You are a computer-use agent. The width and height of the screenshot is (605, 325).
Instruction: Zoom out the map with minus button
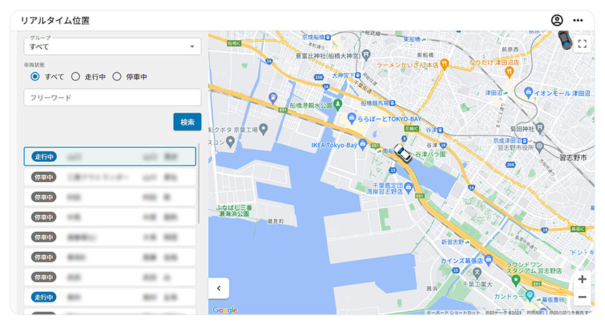(582, 297)
